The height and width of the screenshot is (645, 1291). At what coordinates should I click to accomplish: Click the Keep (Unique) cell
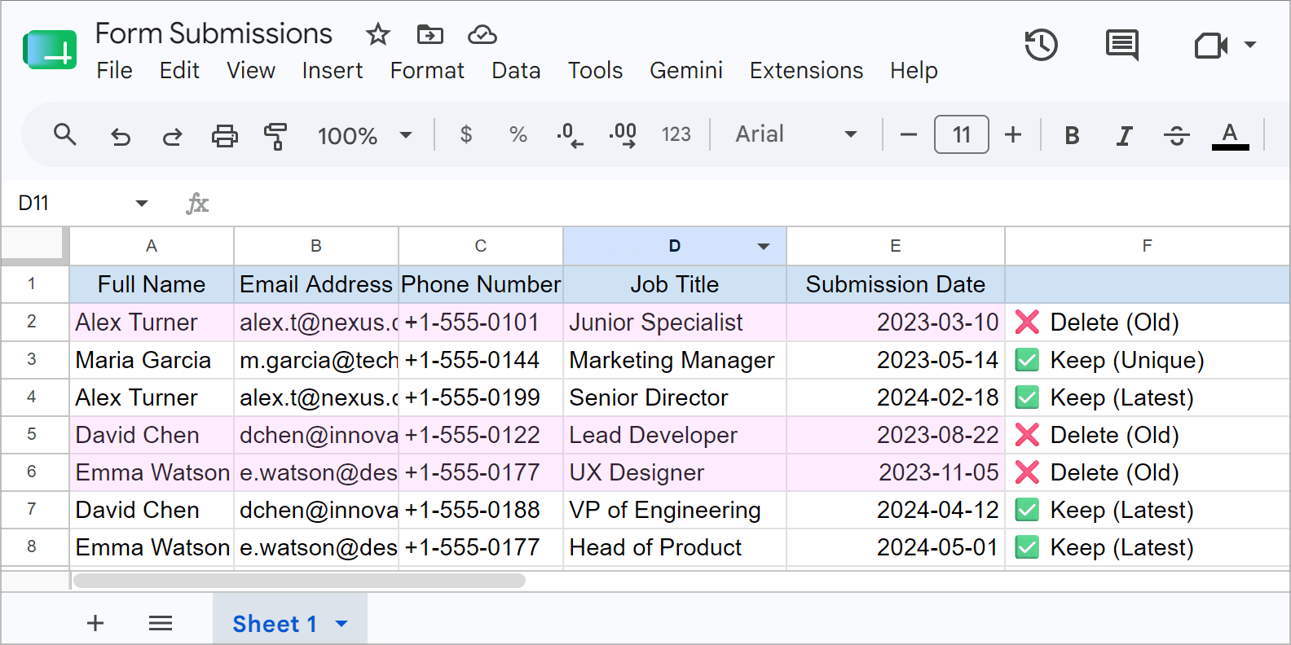pos(1148,360)
